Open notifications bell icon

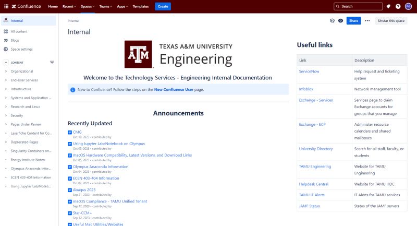388,6
